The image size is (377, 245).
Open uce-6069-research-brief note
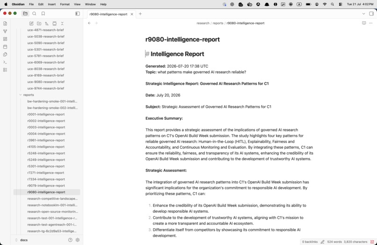click(x=46, y=62)
